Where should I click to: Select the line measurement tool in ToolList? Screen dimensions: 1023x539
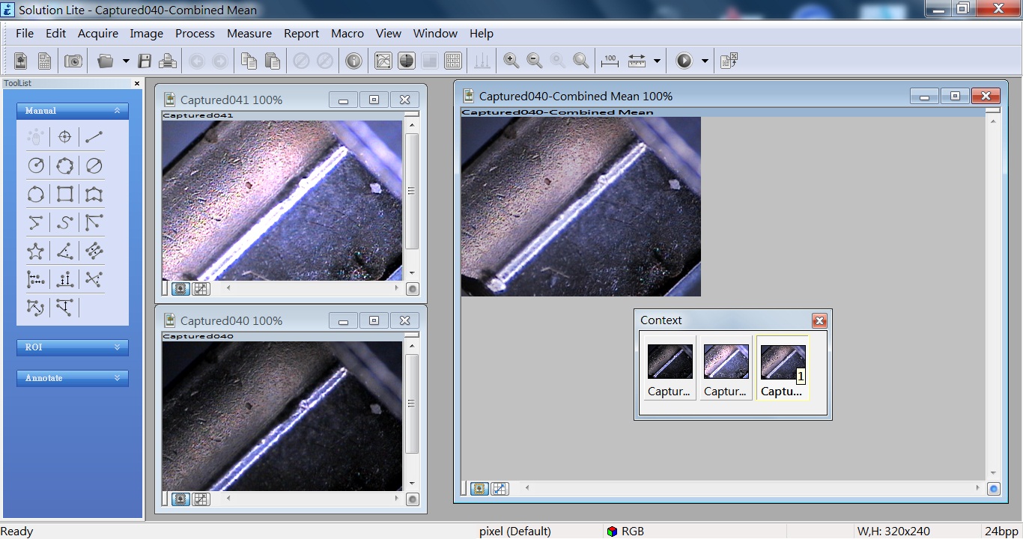(94, 137)
